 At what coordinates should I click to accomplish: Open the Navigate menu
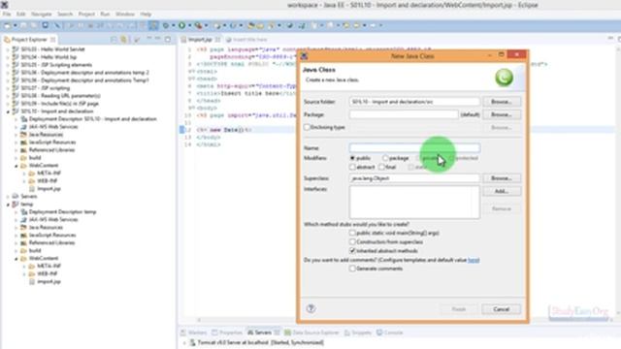(41, 14)
